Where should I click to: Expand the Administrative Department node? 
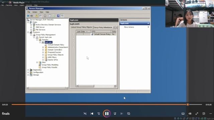[x=43, y=47]
